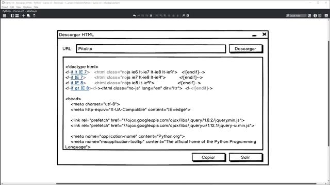Click the canvas horizontal scrollbar
This screenshot has width=330, height=185.
186,184
